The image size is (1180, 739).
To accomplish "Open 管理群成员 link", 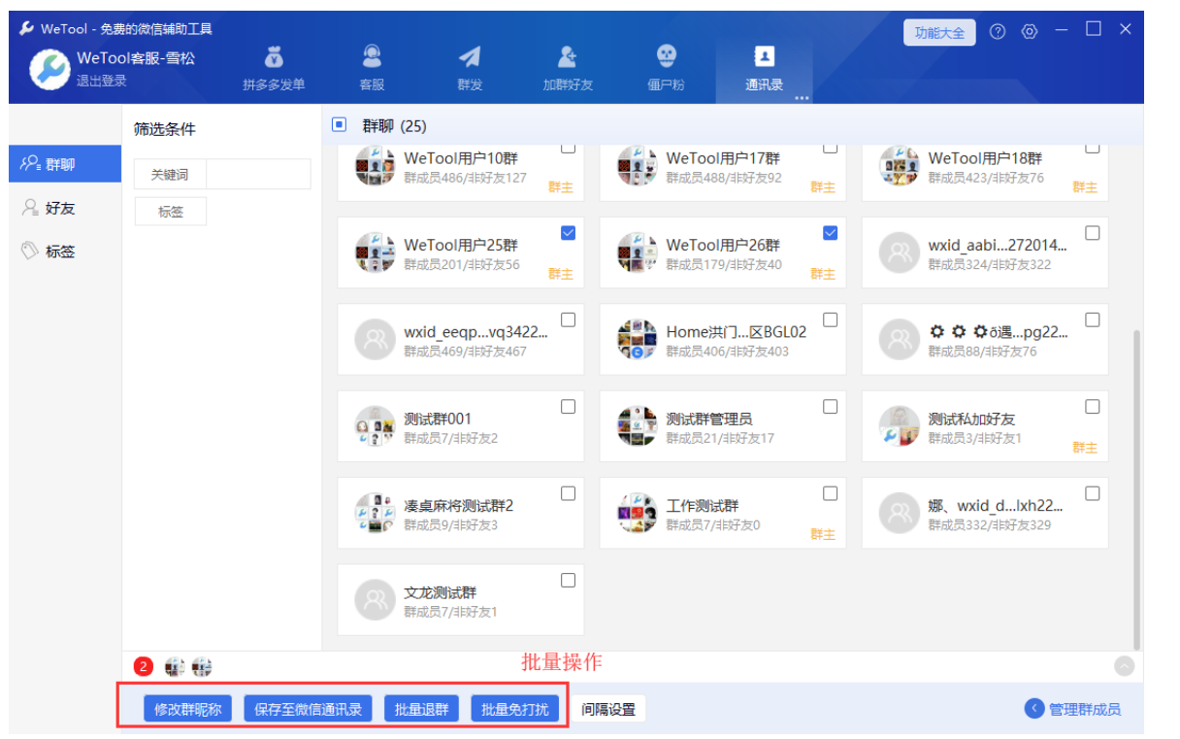I will click(1072, 709).
